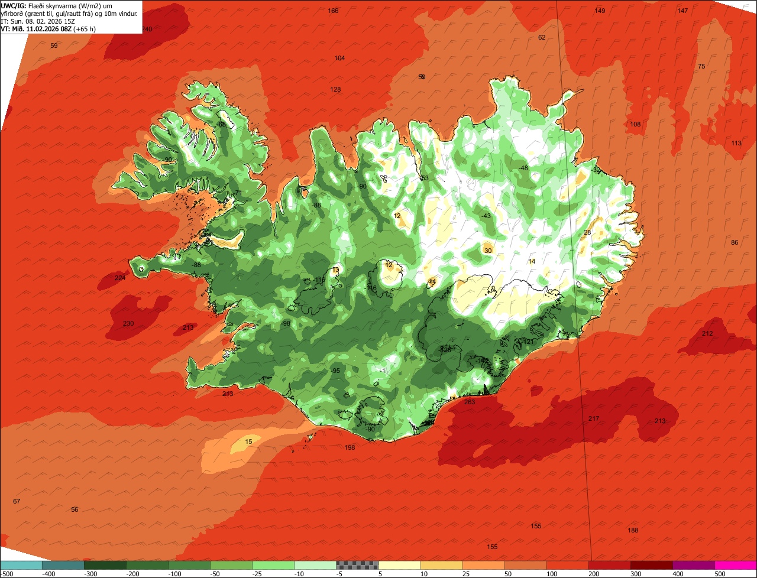Pick the pale yellow legend swatch between 5 and 10
The image size is (757, 578).
tap(399, 565)
